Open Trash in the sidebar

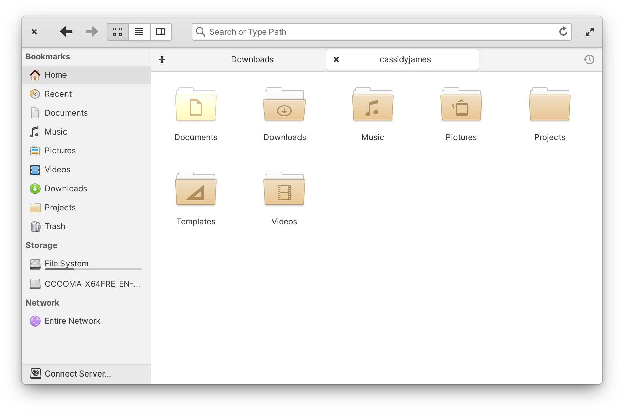[55, 226]
